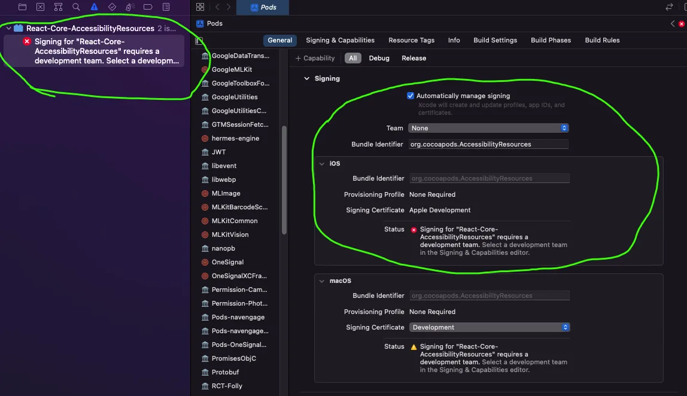Click the + Capability button
Viewport: 687px width, 396px height.
315,58
